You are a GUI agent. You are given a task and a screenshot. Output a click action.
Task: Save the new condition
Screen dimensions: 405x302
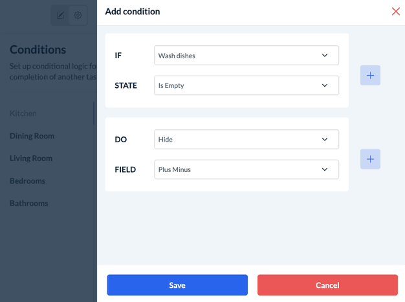pyautogui.click(x=177, y=285)
